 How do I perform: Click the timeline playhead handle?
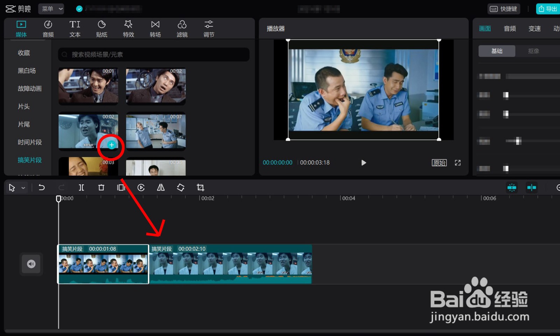pos(58,198)
